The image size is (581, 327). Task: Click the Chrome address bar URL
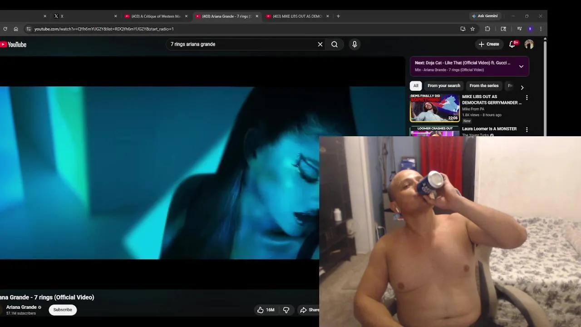(x=104, y=29)
